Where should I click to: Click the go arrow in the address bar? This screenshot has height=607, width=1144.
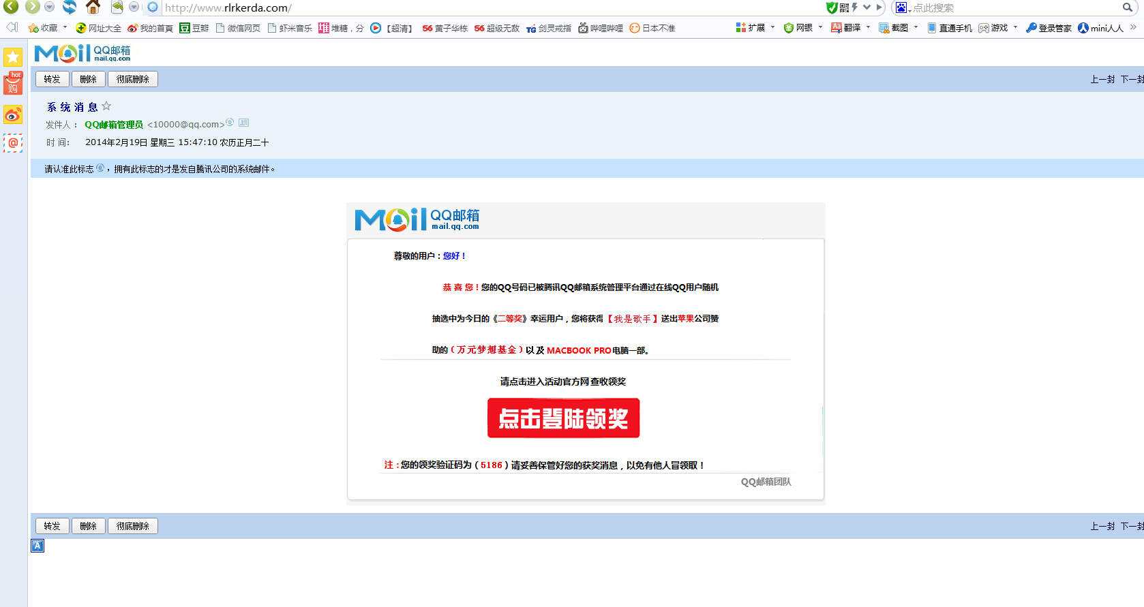point(879,7)
